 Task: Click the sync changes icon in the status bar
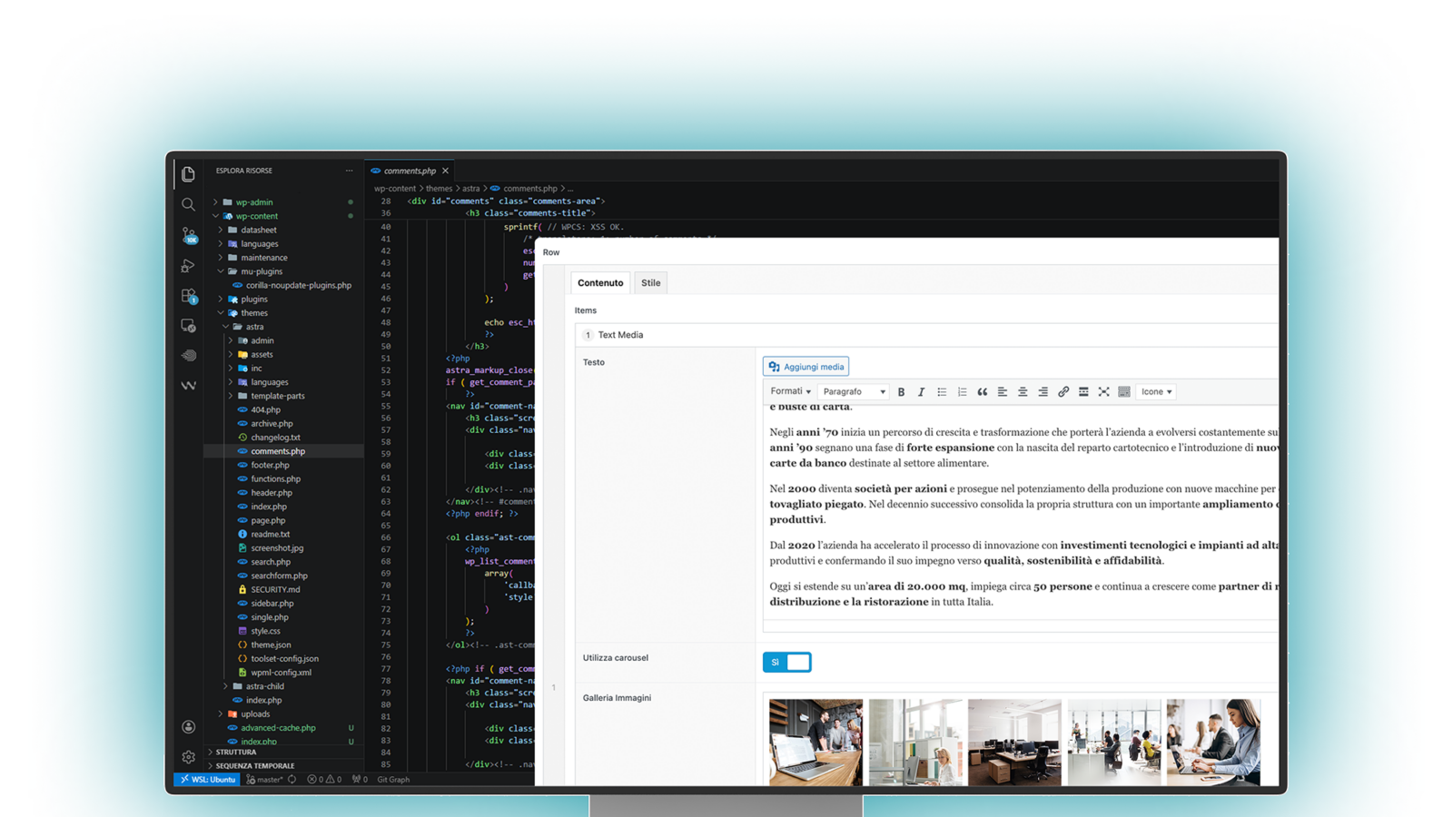click(292, 780)
